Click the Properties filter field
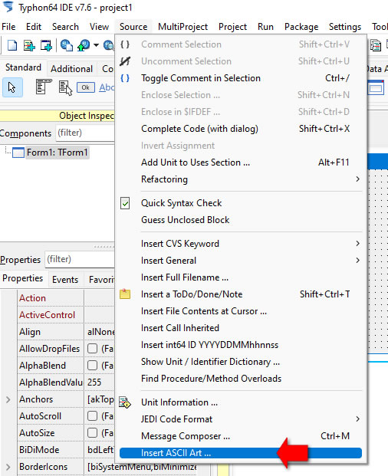The width and height of the screenshot is (388, 476). [x=80, y=259]
